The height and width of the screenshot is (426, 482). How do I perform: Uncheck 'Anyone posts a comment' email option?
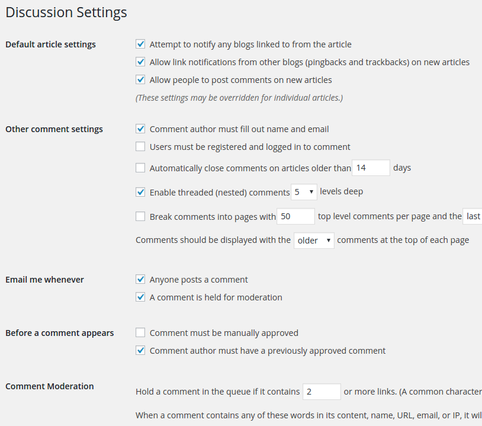pos(140,280)
